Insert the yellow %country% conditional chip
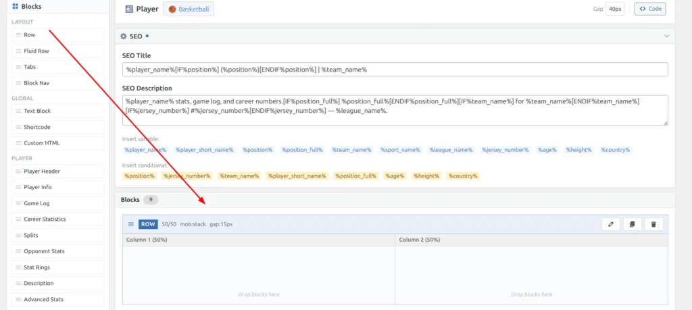692x310 pixels. pos(463,176)
